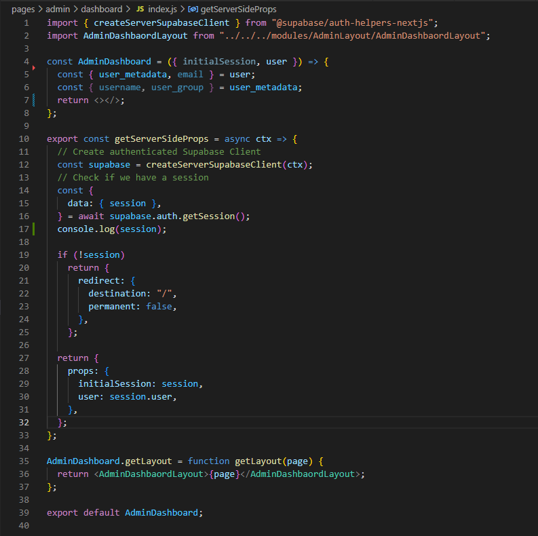Click 'createServerSupabaseClient' in import line 1
The image size is (538, 536).
click(161, 23)
